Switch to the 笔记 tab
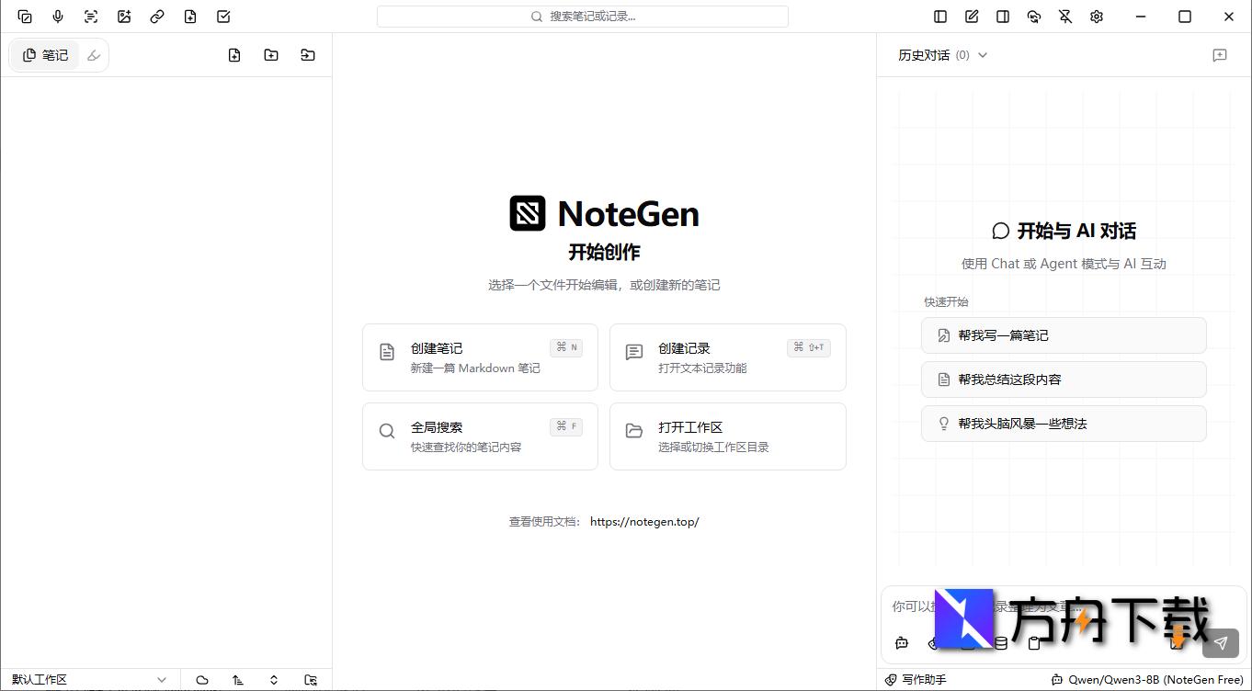 coord(44,54)
